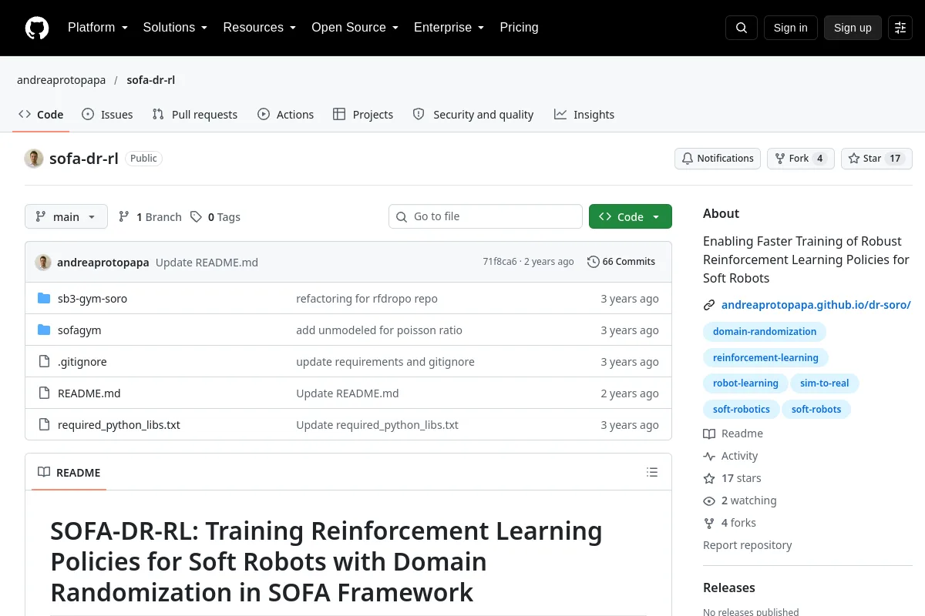This screenshot has height=616, width=925.
Task: Click the Report repository link
Action: click(748, 545)
